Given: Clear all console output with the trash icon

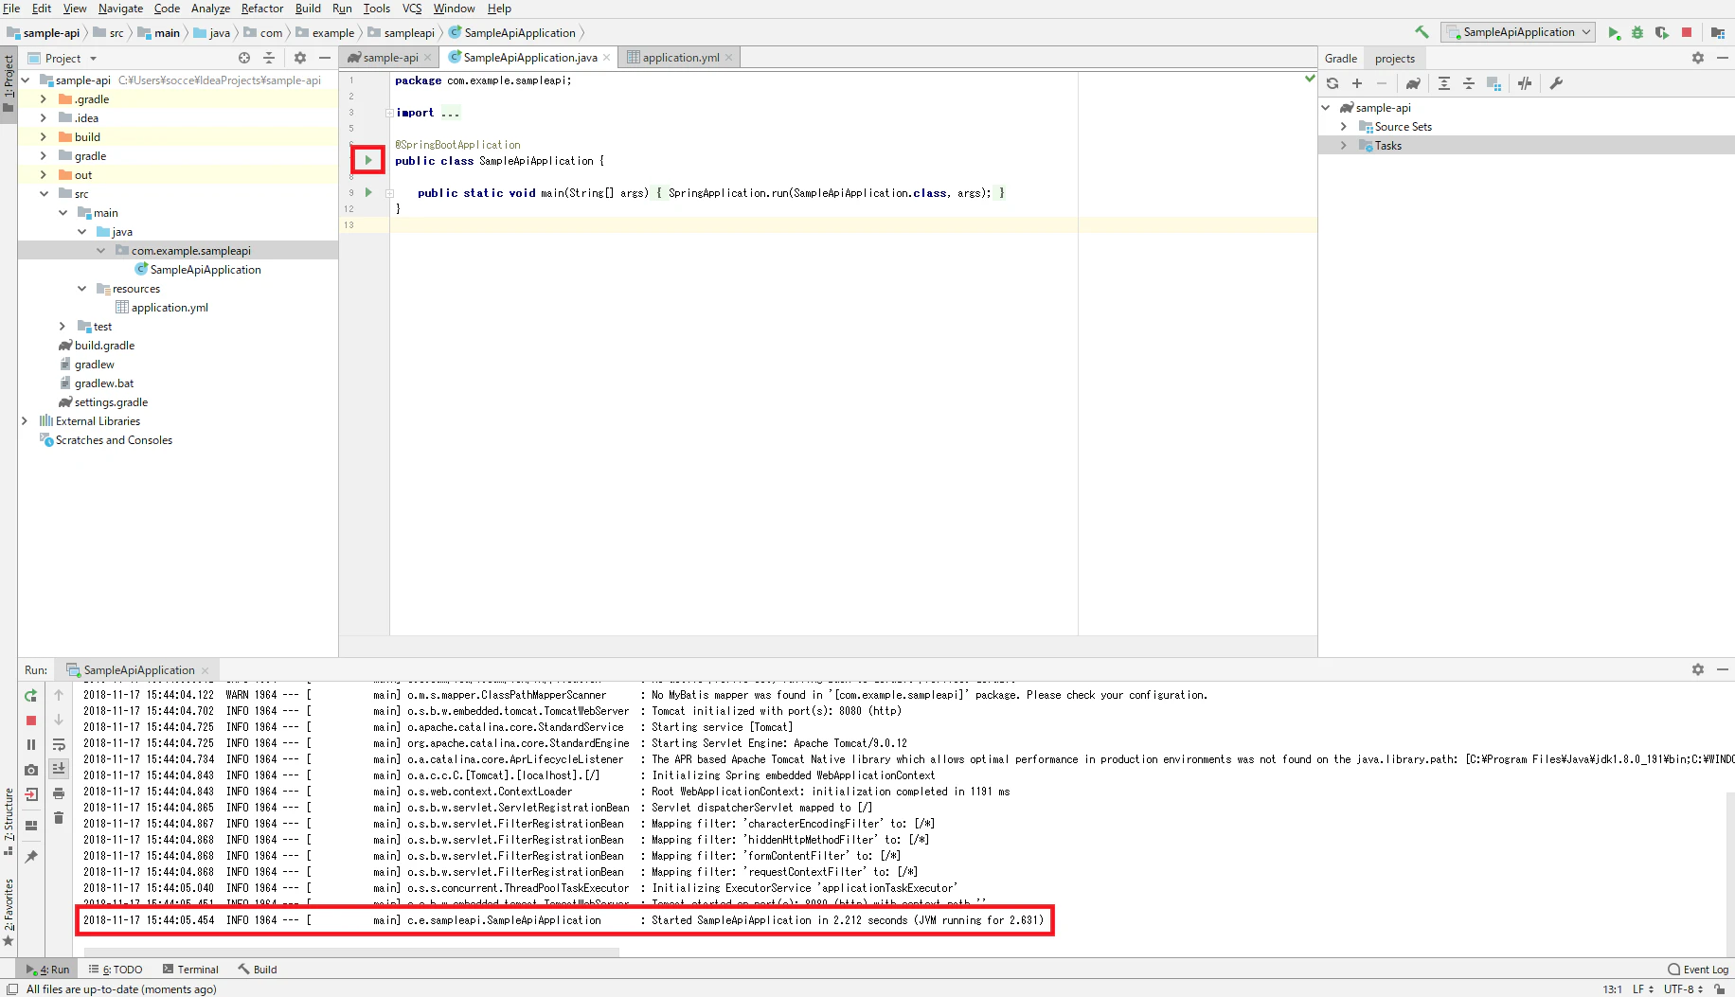Looking at the screenshot, I should [59, 818].
